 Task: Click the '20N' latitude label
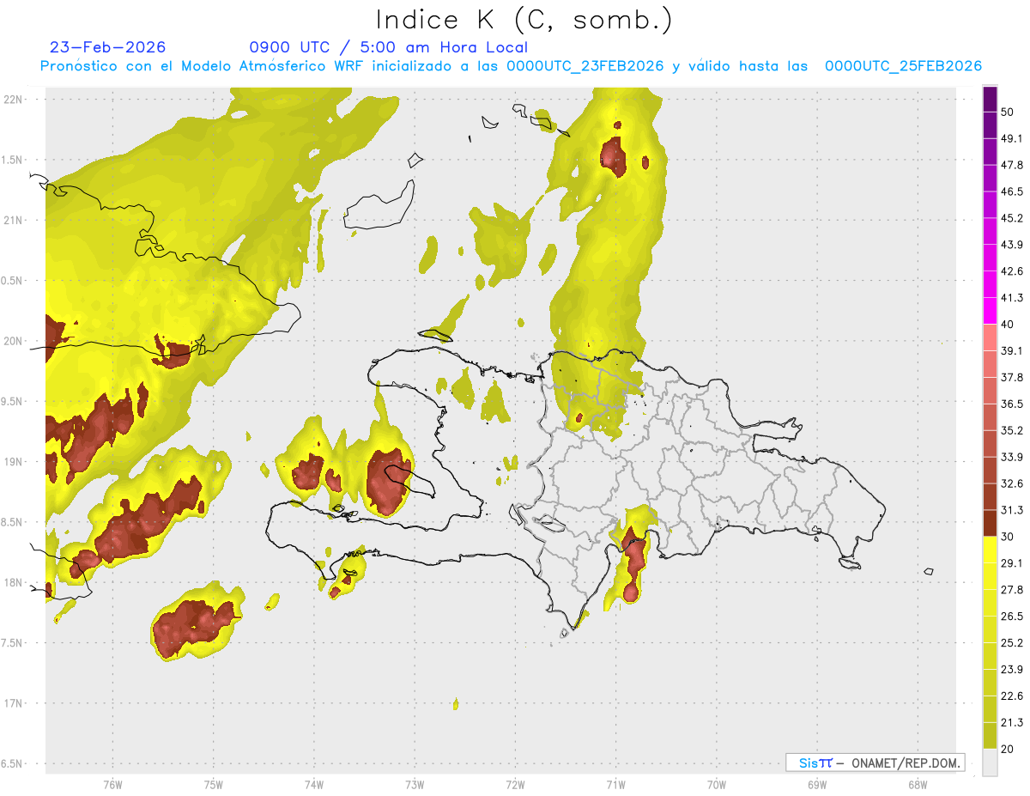click(x=15, y=341)
